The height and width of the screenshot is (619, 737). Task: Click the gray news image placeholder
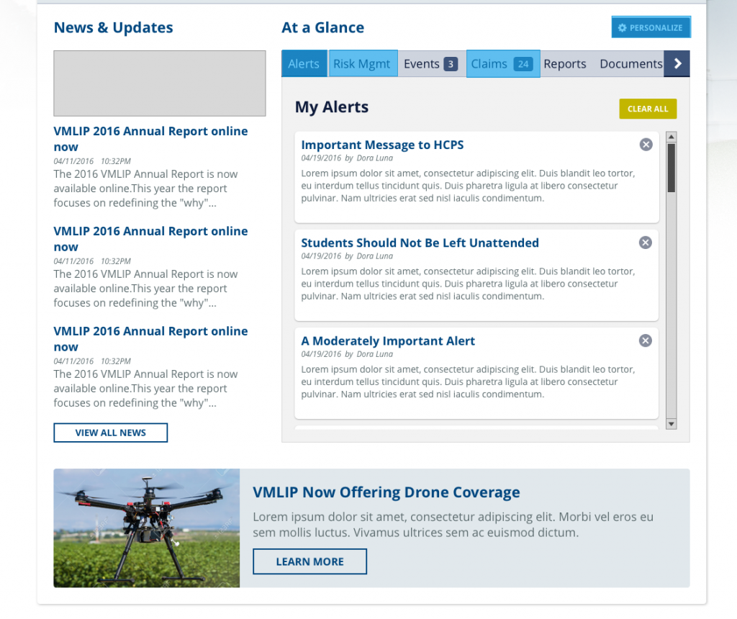(x=159, y=83)
